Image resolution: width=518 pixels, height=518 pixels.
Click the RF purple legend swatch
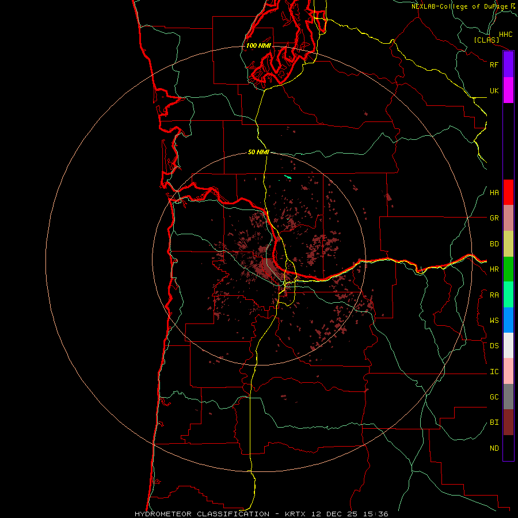(508, 64)
